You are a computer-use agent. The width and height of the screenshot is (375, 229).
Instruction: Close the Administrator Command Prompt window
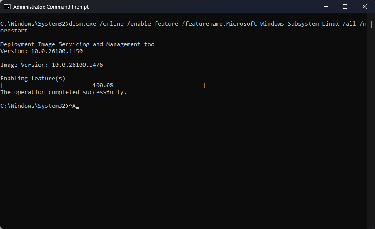pyautogui.click(x=364, y=7)
